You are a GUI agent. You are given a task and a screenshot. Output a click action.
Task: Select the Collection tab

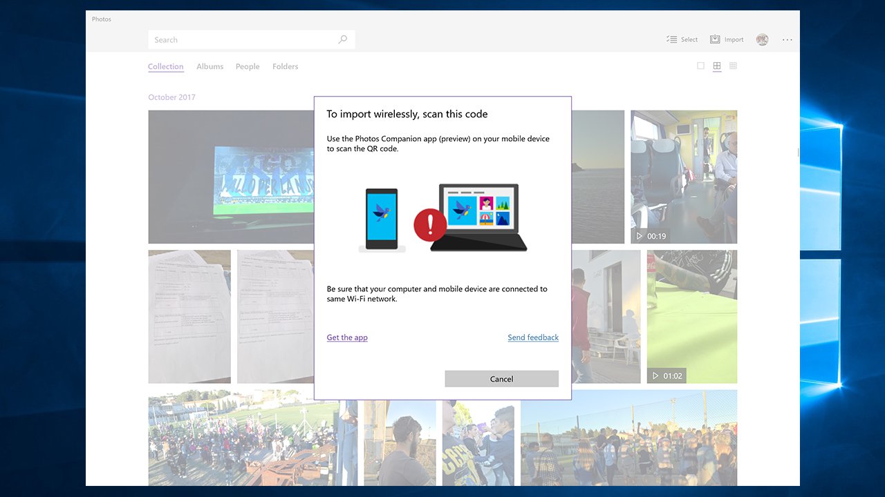(166, 66)
